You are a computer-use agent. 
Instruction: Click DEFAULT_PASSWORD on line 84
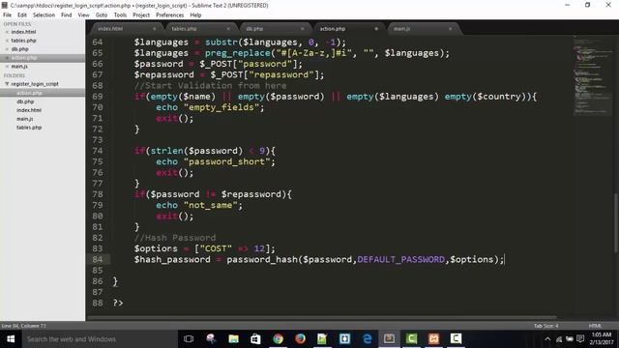click(401, 260)
